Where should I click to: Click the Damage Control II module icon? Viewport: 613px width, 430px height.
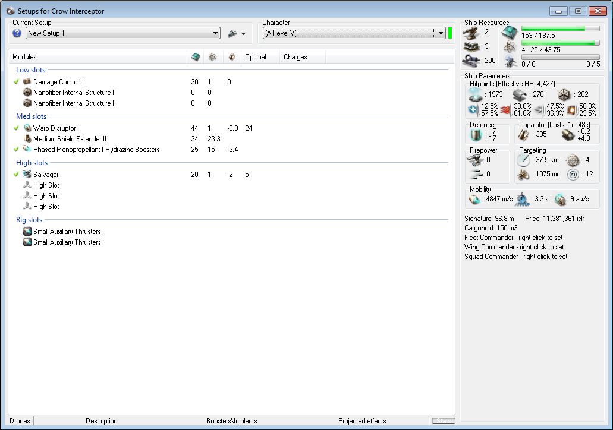point(27,81)
